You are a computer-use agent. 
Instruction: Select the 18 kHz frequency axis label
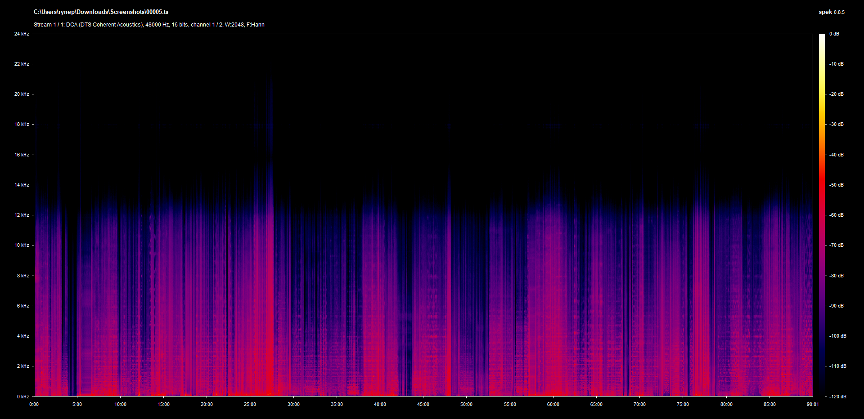[x=22, y=124]
